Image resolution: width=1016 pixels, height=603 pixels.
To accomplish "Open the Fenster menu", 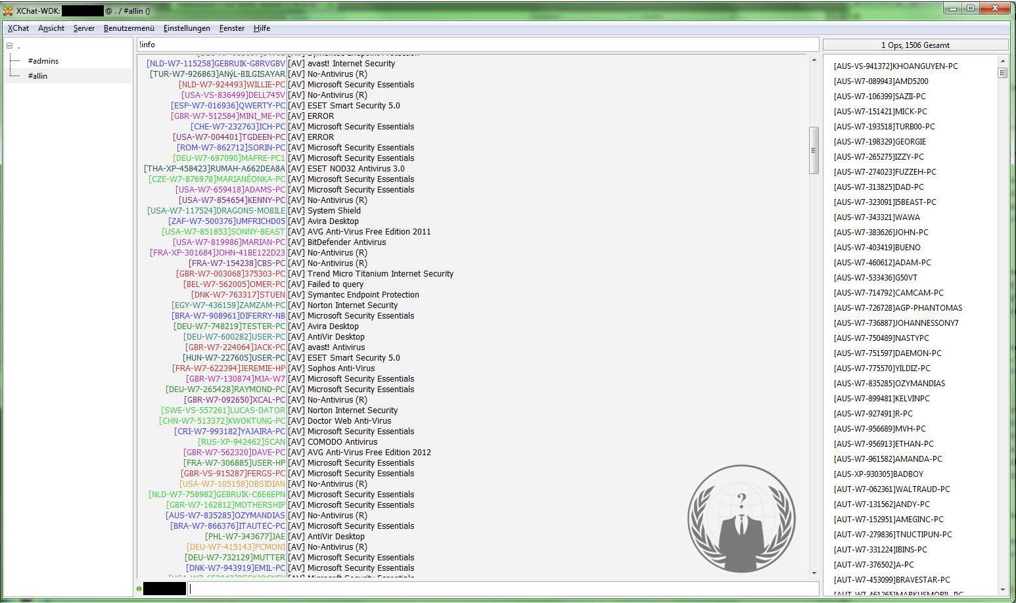I will tap(232, 28).
